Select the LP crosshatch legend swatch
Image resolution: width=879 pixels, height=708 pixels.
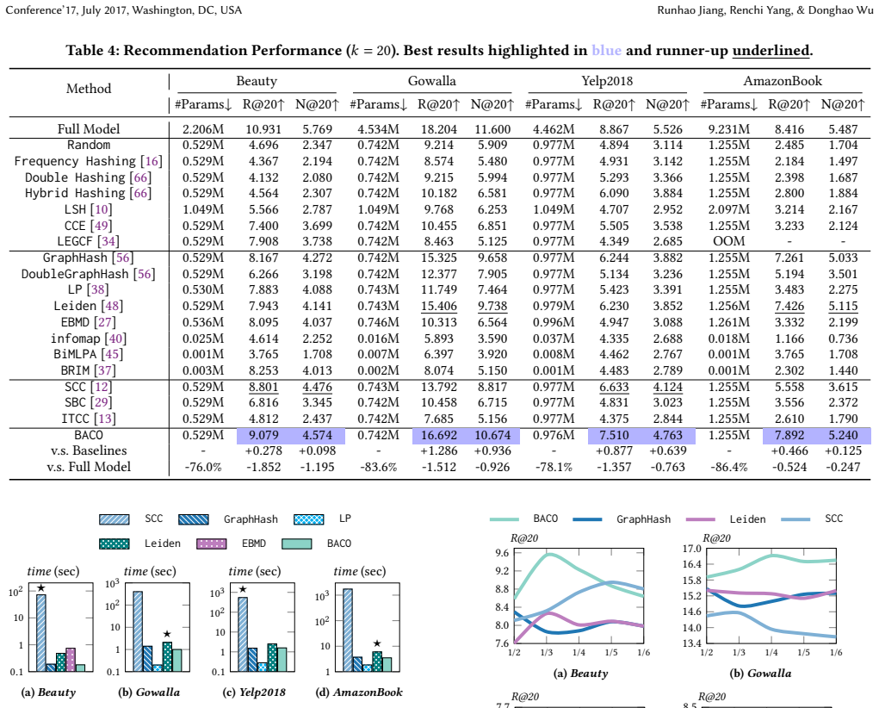coord(308,519)
